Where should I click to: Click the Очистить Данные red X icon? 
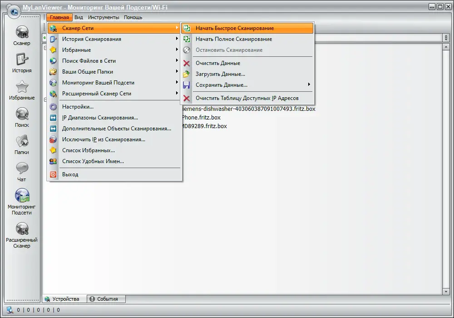187,63
